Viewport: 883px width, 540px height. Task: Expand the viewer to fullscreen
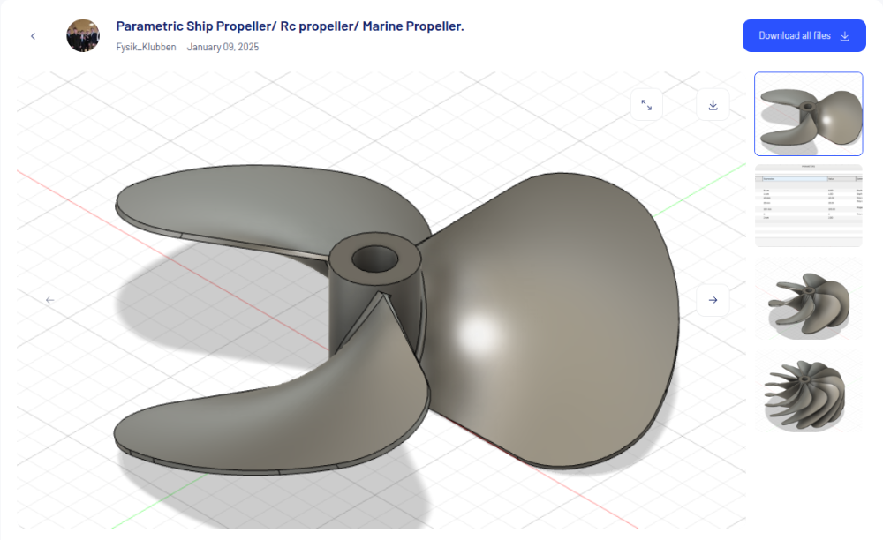click(x=646, y=105)
